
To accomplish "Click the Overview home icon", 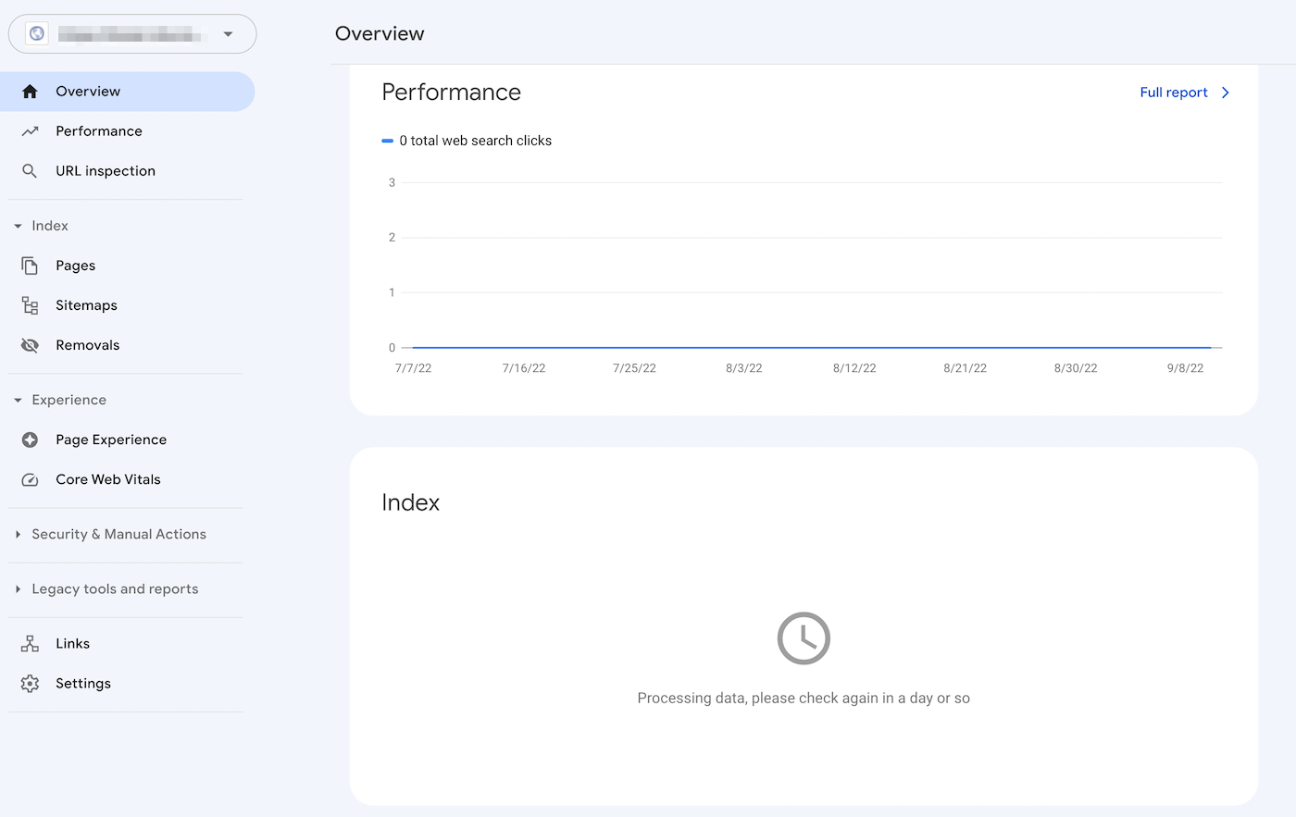I will tap(30, 91).
